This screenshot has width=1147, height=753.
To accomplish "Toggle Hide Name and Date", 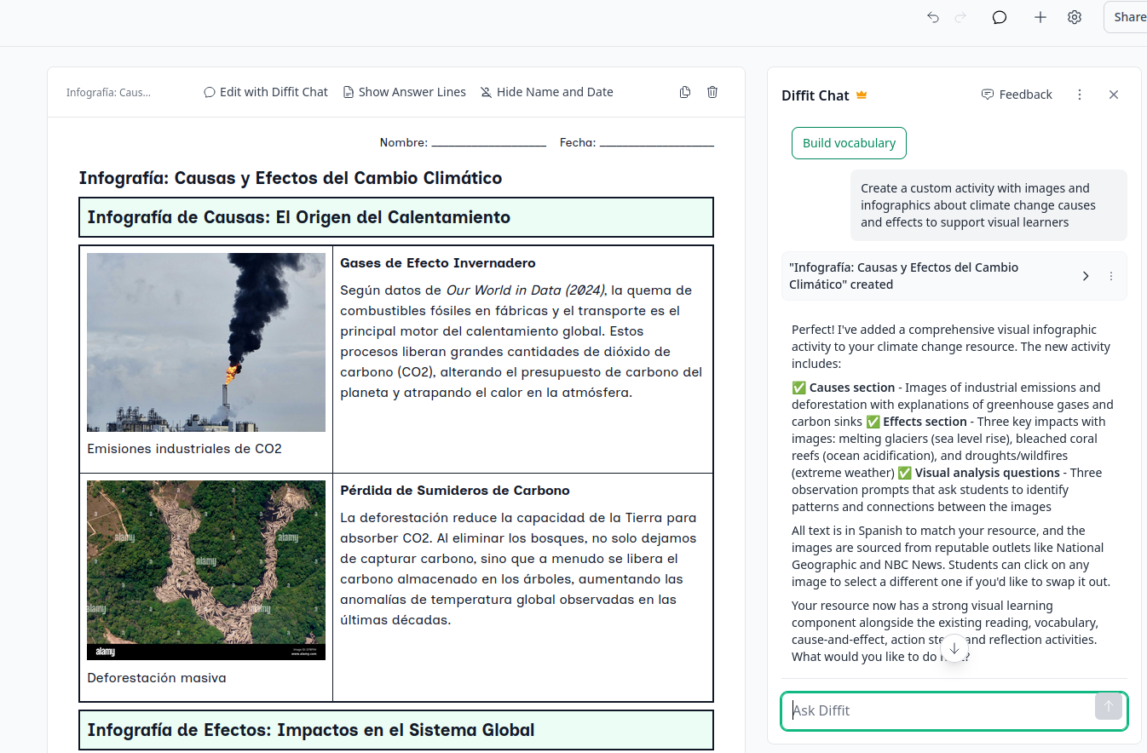I will pyautogui.click(x=546, y=92).
